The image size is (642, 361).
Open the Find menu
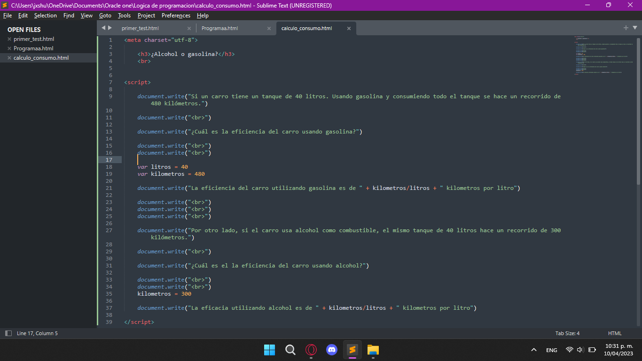click(69, 16)
